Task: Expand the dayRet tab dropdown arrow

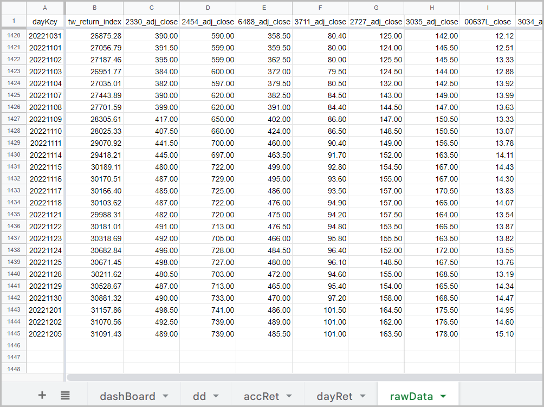Action: (362, 396)
